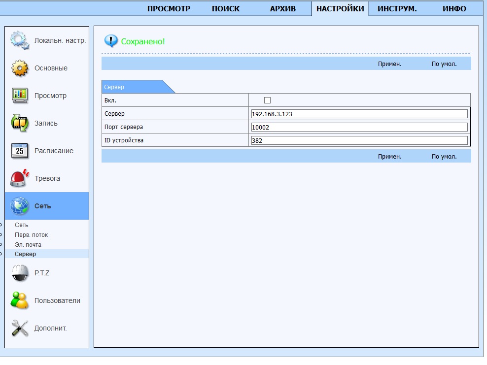Select the Просмотр monitor icon
487x365 pixels.
coord(20,96)
